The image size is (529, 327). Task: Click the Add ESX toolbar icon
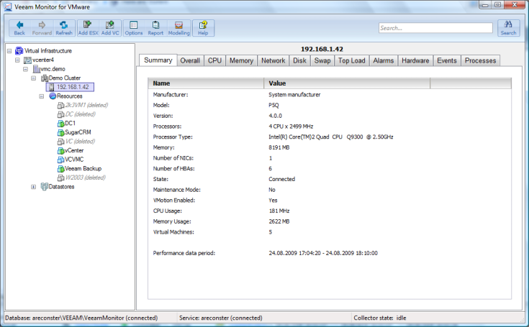pos(88,27)
